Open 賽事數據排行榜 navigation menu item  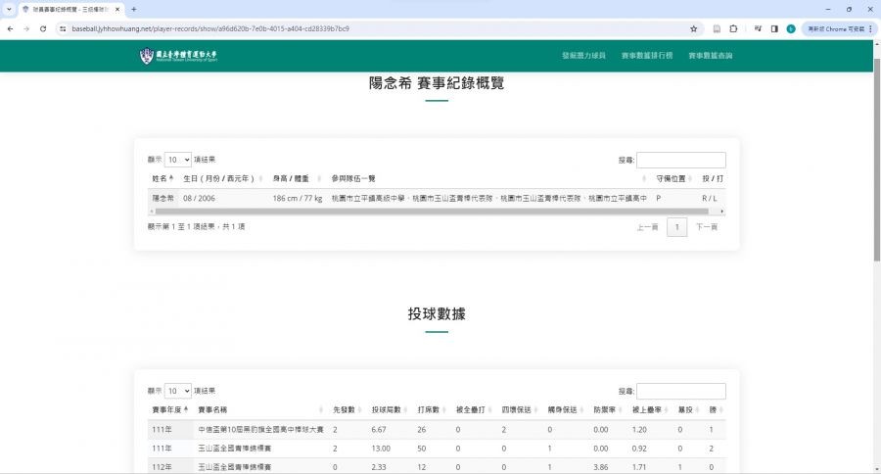click(646, 56)
